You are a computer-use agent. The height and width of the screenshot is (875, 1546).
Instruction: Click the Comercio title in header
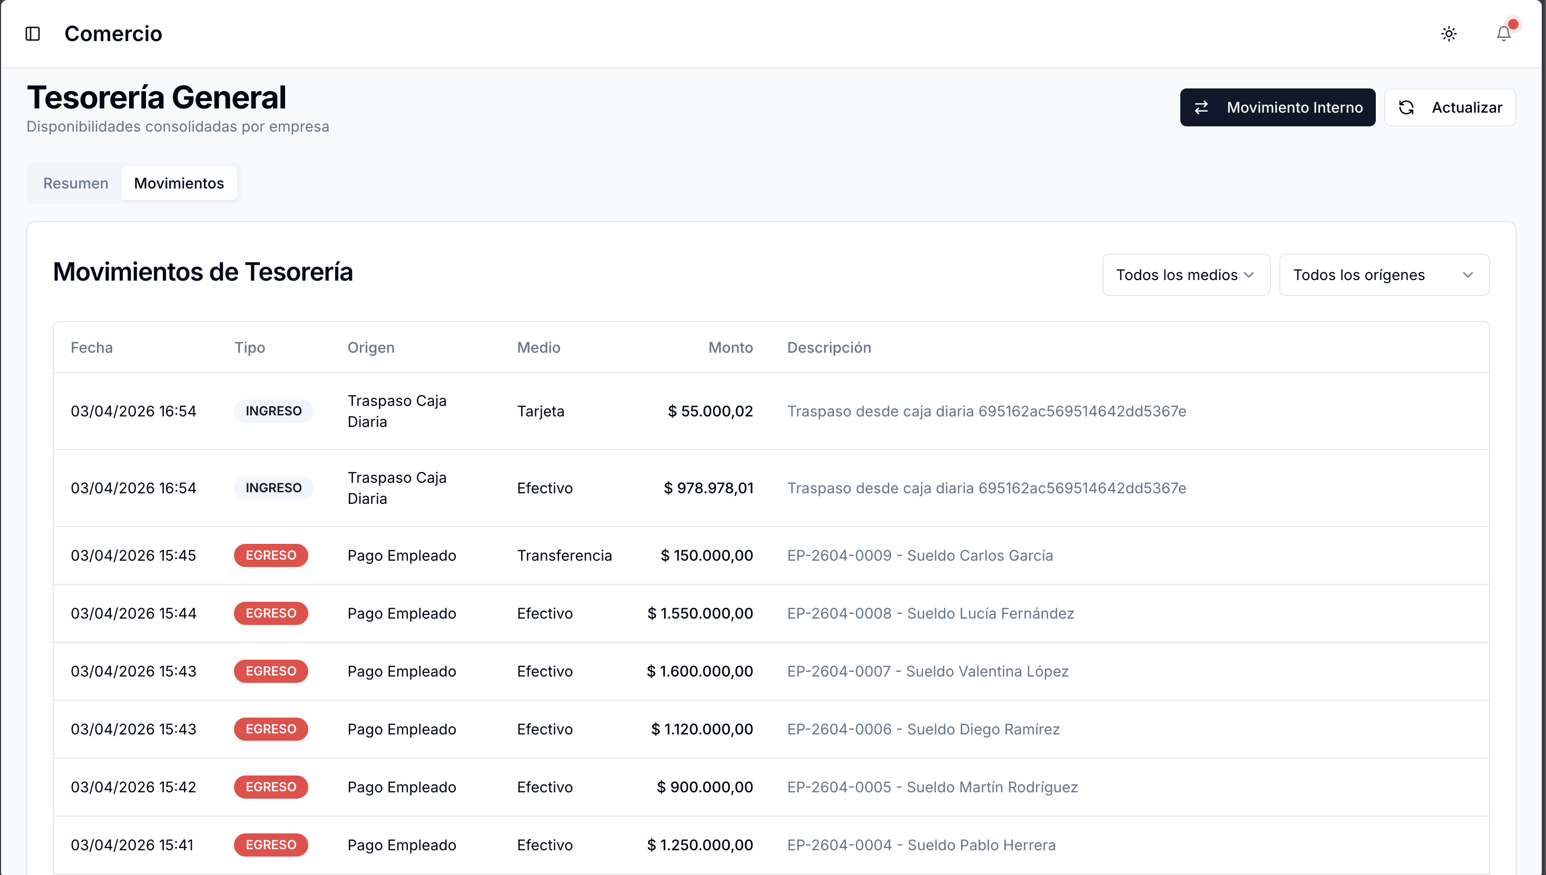[113, 34]
